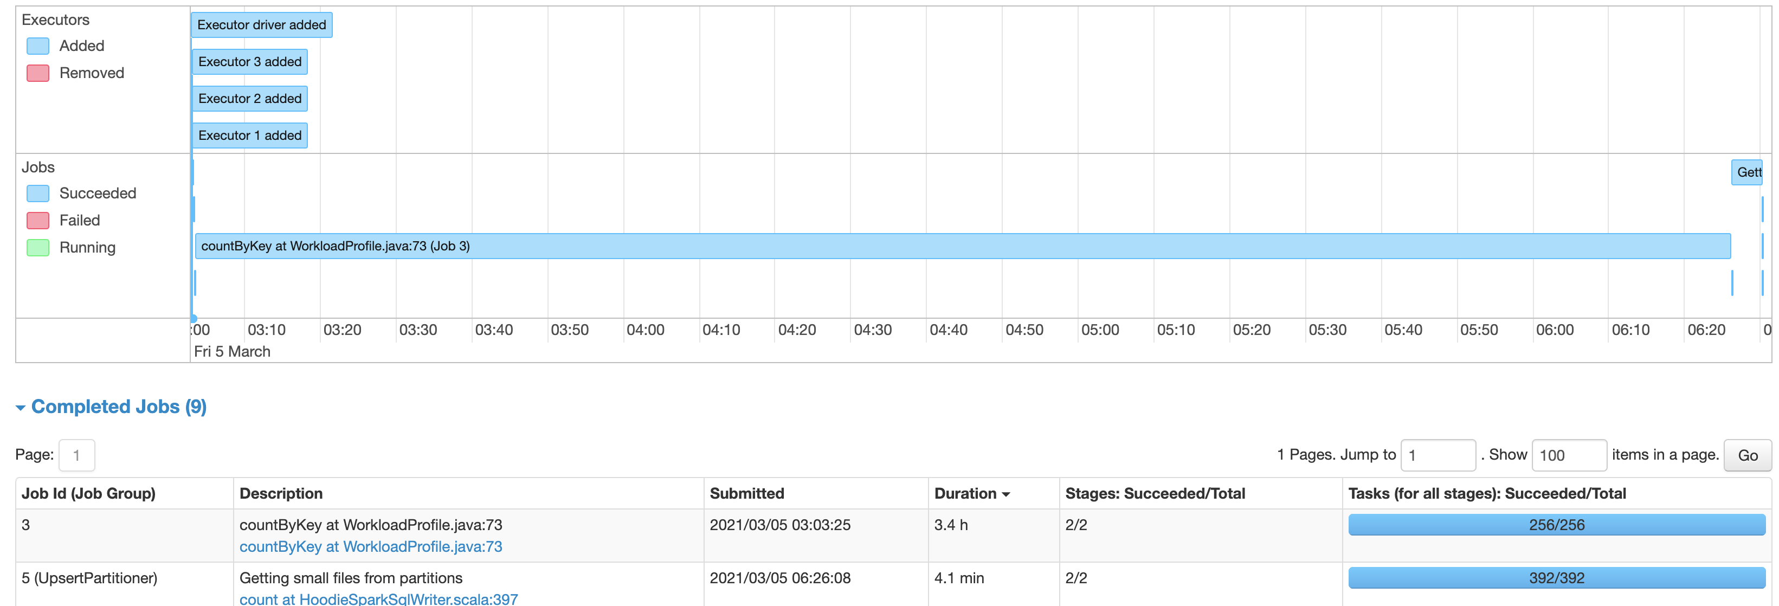Click the Added executors blue legend swatch
The height and width of the screenshot is (606, 1779).
tap(38, 46)
